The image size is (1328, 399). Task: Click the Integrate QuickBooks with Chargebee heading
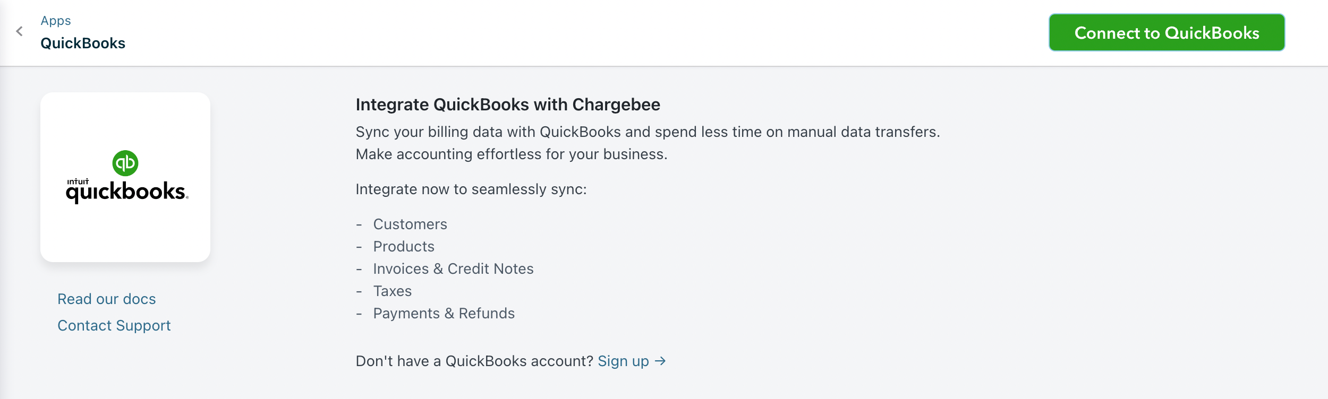pos(508,105)
